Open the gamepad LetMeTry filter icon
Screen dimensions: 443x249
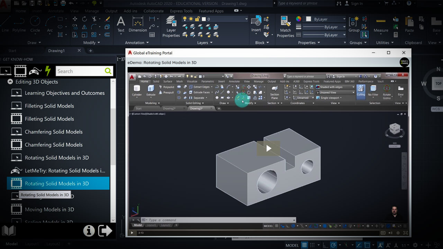[35, 71]
